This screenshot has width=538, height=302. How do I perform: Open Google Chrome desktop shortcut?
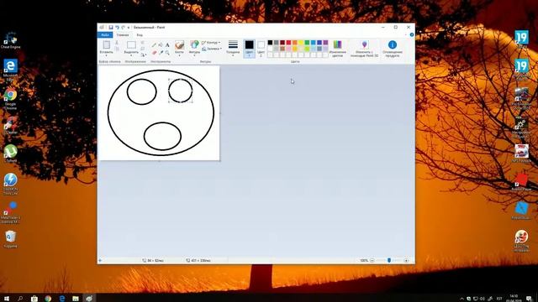pos(10,98)
